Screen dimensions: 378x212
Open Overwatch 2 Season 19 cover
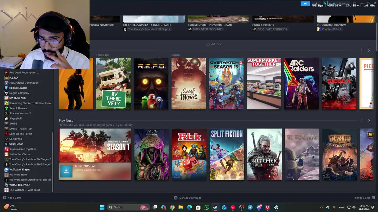point(226,84)
